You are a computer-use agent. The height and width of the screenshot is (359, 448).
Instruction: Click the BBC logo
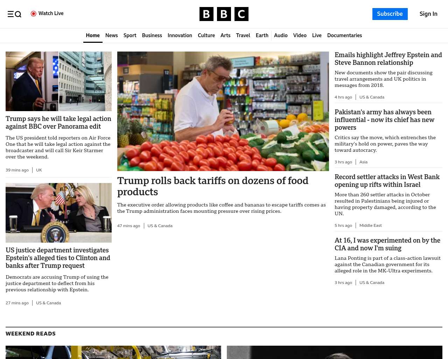pos(224,14)
